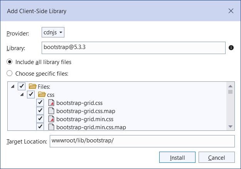Click the Target Location text field
241x169 pixels.
pyautogui.click(x=141, y=141)
